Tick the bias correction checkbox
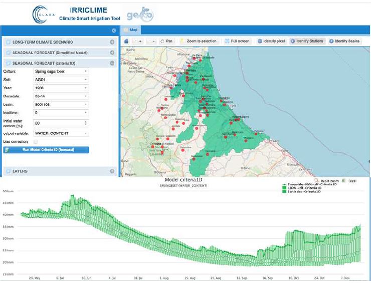371x283 pixels. pos(35,142)
